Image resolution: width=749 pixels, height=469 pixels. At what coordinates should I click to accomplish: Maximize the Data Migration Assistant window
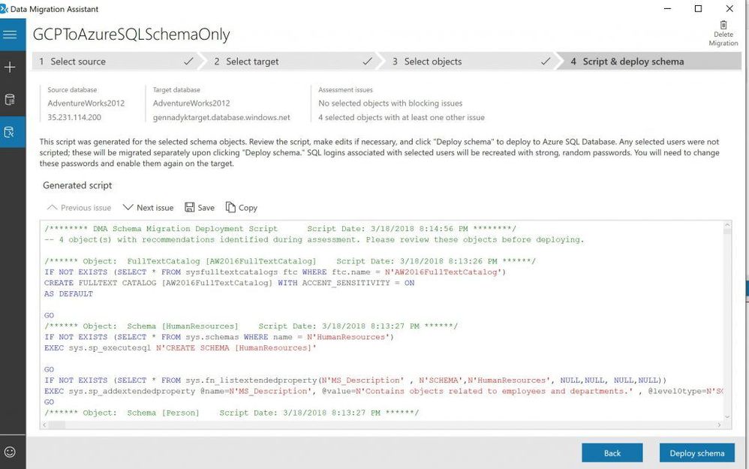[698, 8]
